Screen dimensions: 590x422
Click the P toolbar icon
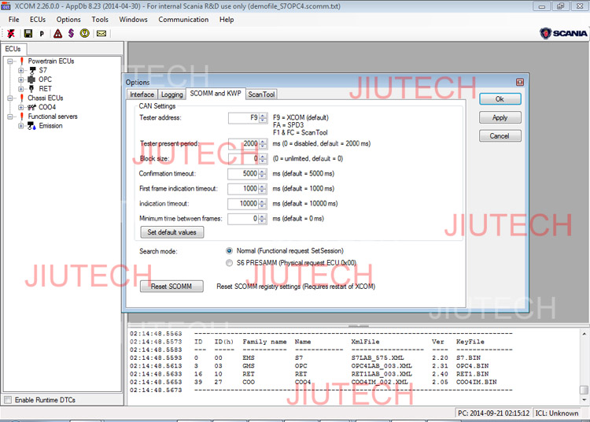[42, 34]
